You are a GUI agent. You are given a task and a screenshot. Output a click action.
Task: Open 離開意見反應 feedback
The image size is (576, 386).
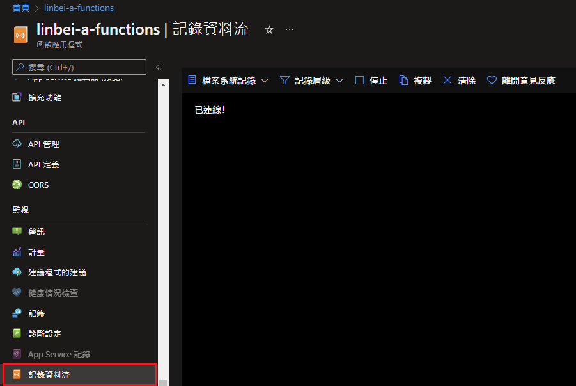[529, 81]
